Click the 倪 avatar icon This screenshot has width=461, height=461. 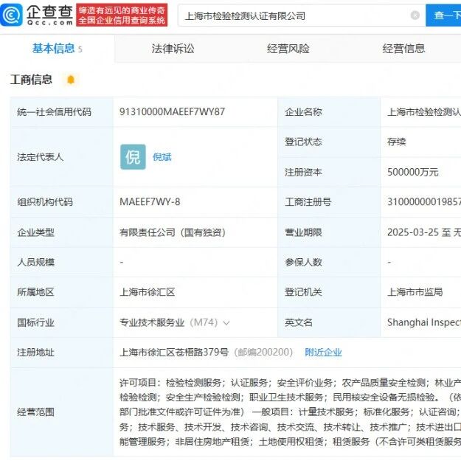coord(133,156)
